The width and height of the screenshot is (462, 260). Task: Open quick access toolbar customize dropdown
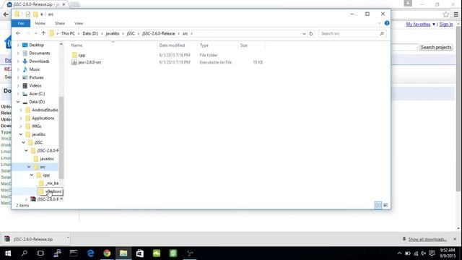(x=42, y=14)
